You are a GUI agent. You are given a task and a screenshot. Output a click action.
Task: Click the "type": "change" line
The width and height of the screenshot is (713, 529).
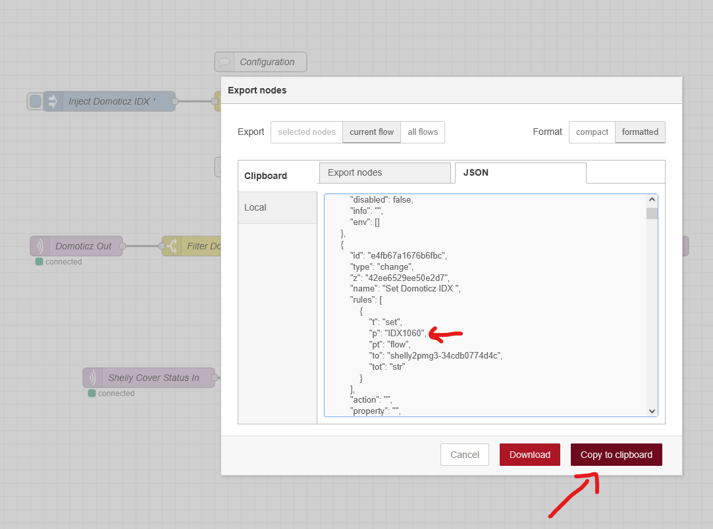[x=381, y=266]
